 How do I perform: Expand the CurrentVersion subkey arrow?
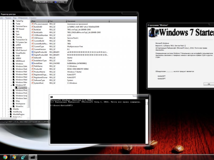point(14,88)
